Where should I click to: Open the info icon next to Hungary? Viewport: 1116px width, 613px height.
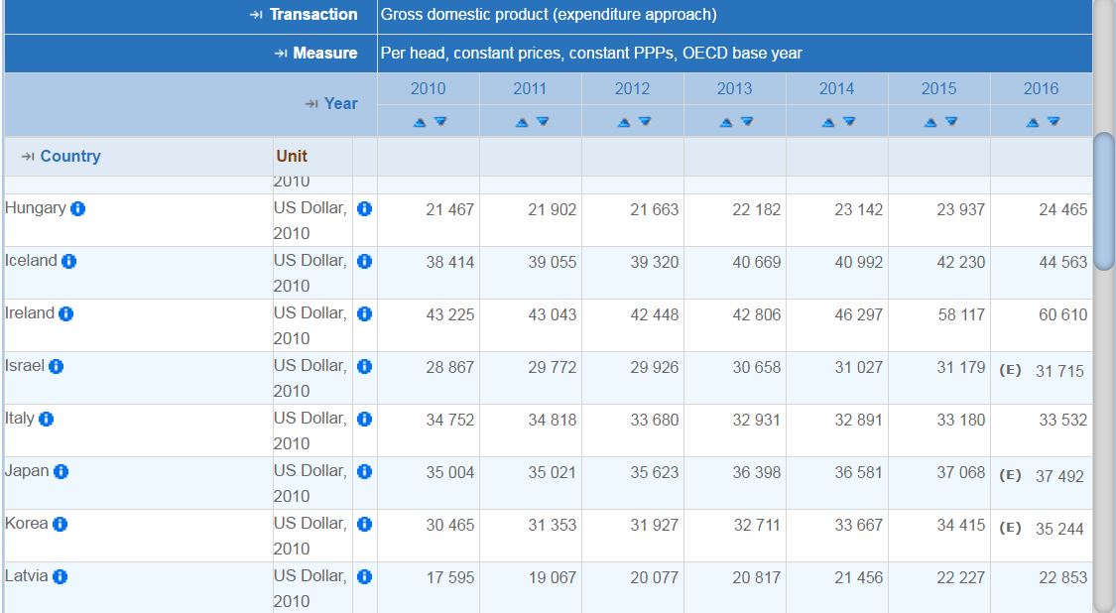tap(78, 209)
